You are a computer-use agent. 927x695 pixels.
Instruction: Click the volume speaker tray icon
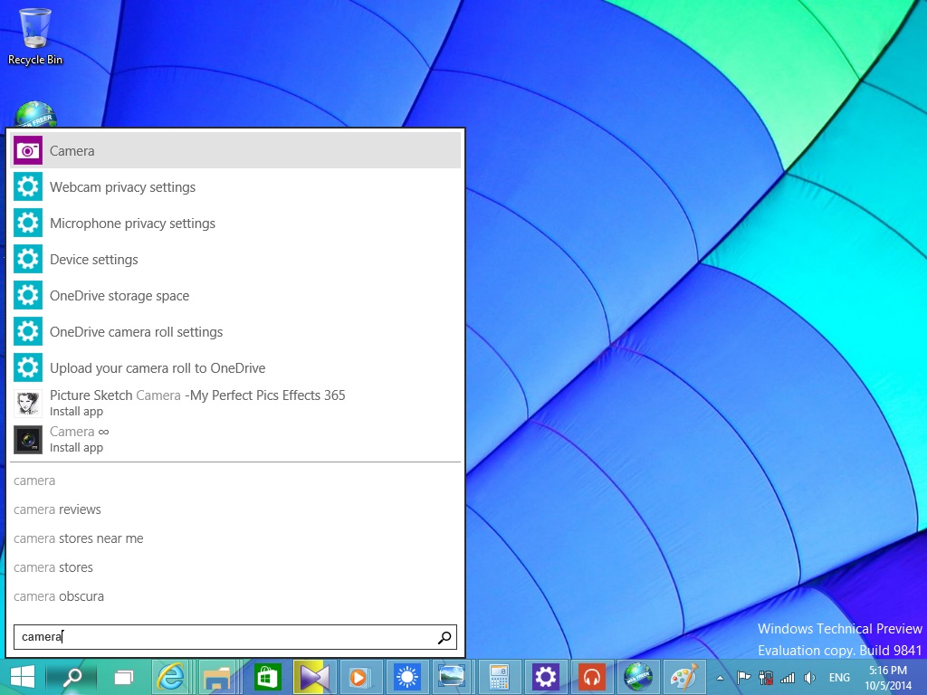809,678
